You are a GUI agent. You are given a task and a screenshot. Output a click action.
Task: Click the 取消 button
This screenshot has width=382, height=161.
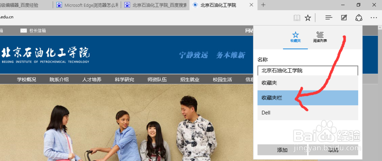click(x=333, y=150)
